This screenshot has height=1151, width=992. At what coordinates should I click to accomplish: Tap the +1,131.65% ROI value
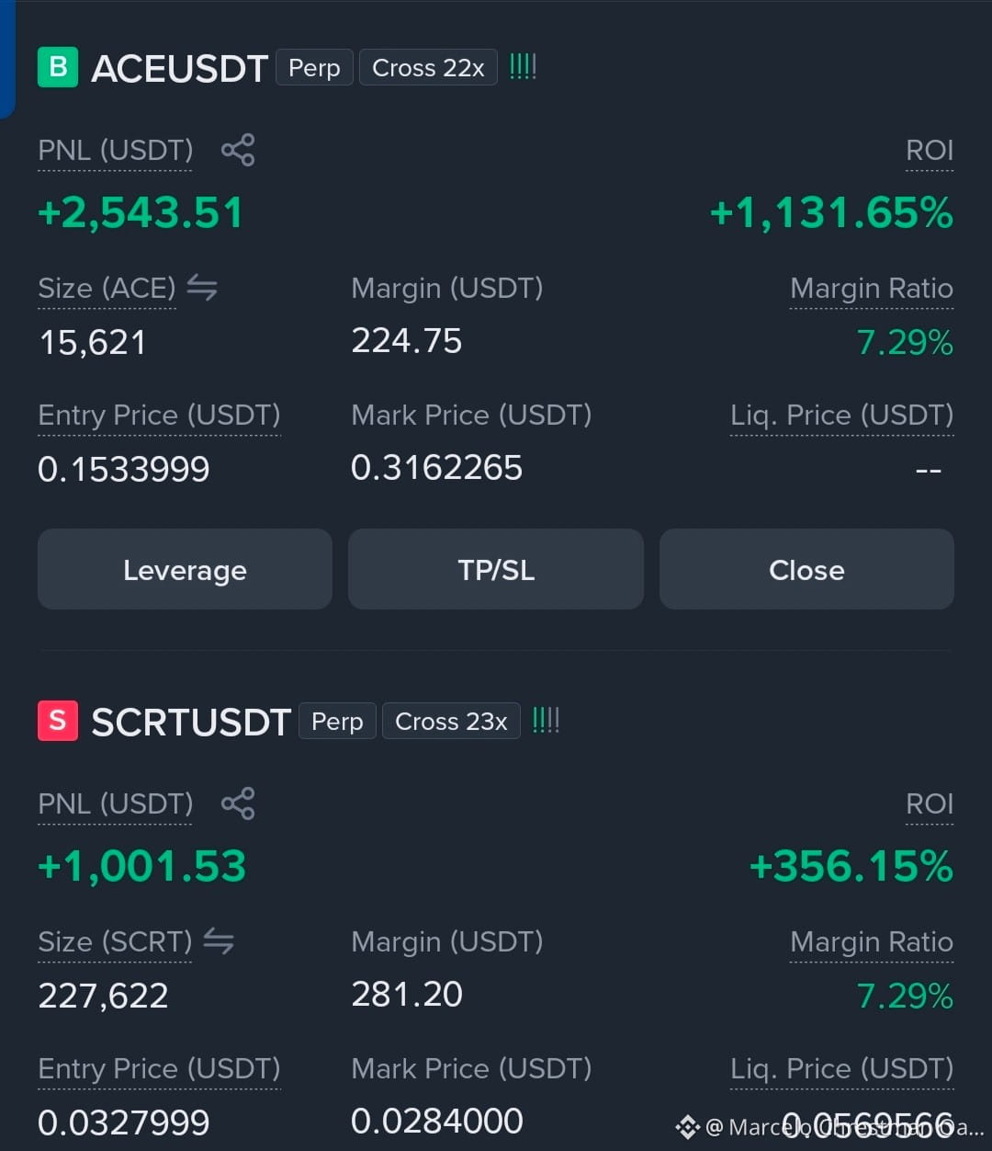832,212
